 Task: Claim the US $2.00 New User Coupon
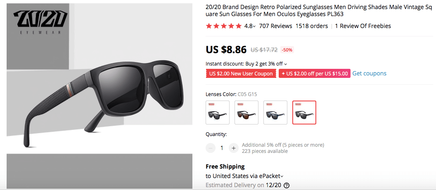(x=241, y=74)
